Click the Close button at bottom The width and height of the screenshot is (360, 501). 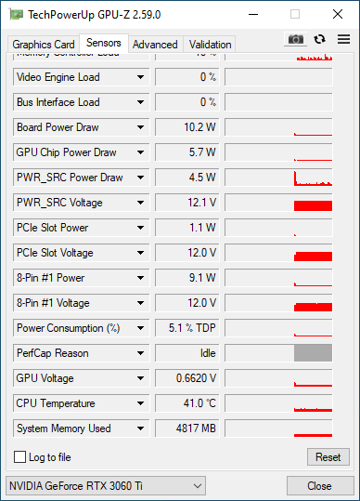[x=319, y=486]
